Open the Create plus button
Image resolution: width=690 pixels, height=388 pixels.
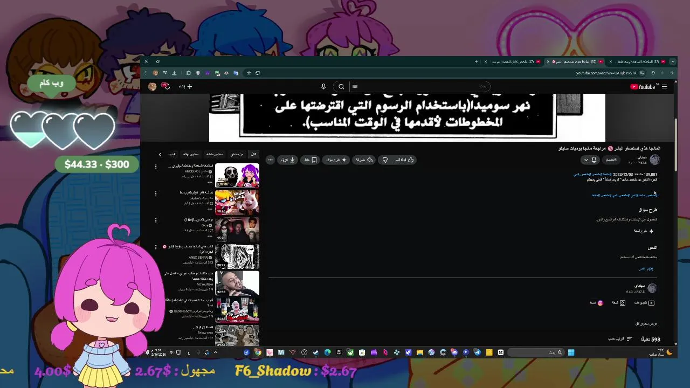pos(186,86)
